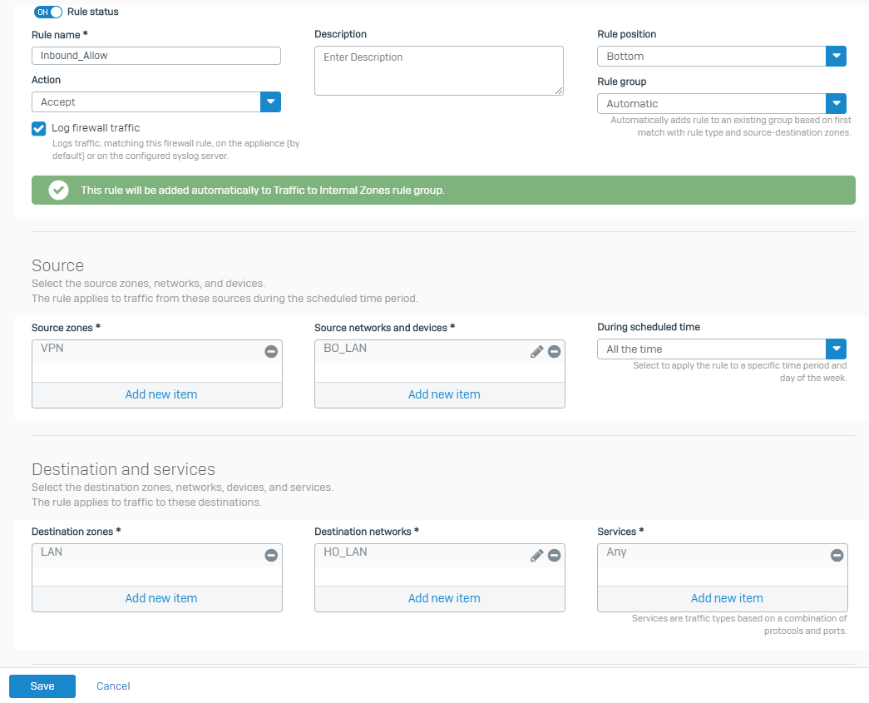Expand the Rule group Automatic dropdown

pyautogui.click(x=836, y=104)
